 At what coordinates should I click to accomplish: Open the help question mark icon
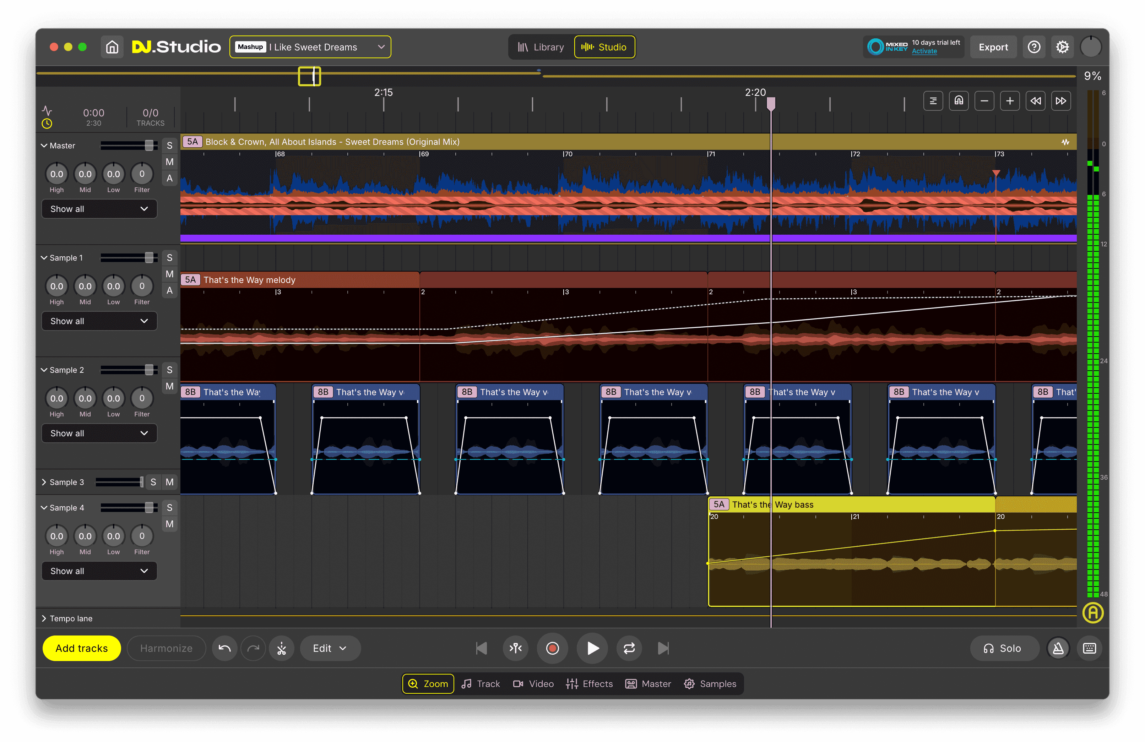1034,47
